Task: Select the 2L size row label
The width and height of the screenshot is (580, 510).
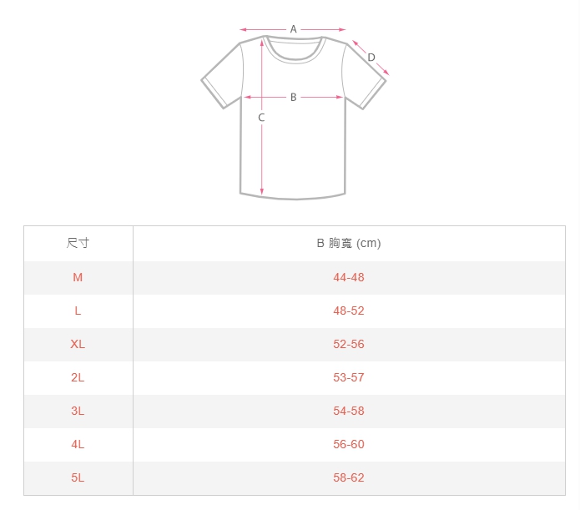Action: tap(78, 377)
